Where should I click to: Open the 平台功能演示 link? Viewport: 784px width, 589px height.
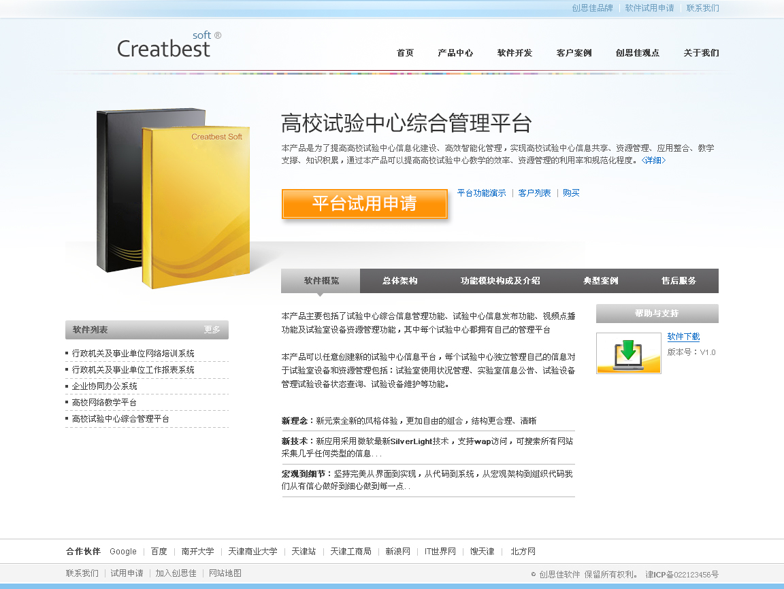click(x=481, y=193)
